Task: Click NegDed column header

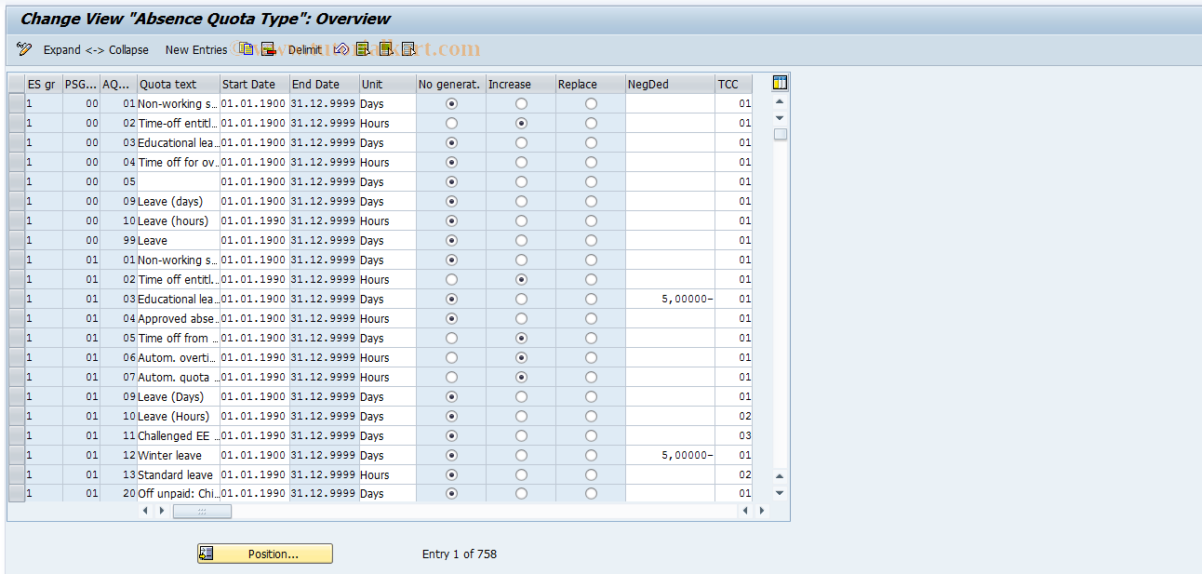Action: point(670,84)
